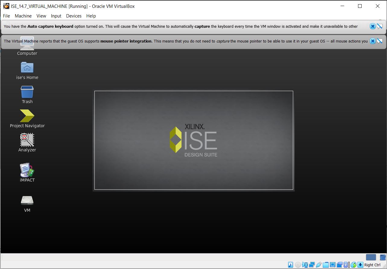Screen dimensions: 387x269
Task: Click the USB devices status icon
Action: click(319, 265)
